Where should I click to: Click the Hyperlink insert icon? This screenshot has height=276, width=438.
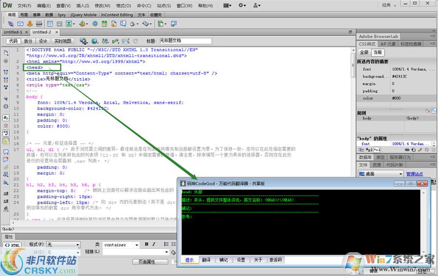[12, 23]
